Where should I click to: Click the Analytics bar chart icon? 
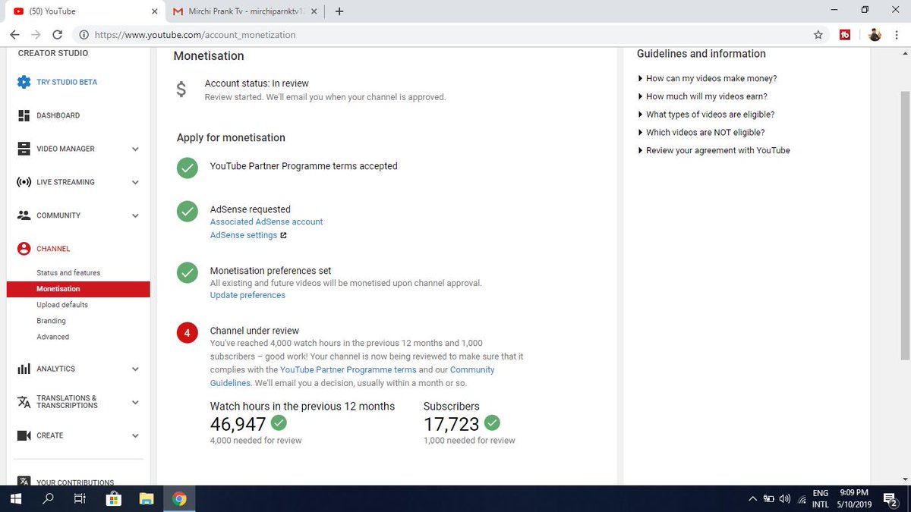(x=24, y=369)
